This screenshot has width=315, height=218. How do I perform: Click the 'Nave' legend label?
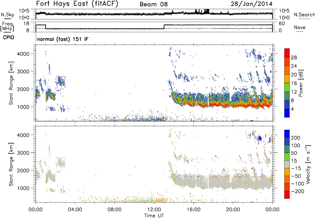point(299,27)
